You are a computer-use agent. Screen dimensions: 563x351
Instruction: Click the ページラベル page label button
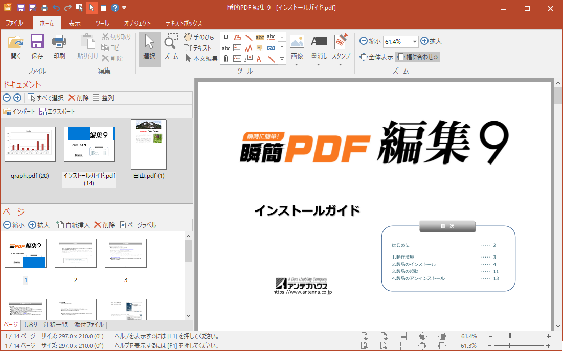[x=138, y=225]
